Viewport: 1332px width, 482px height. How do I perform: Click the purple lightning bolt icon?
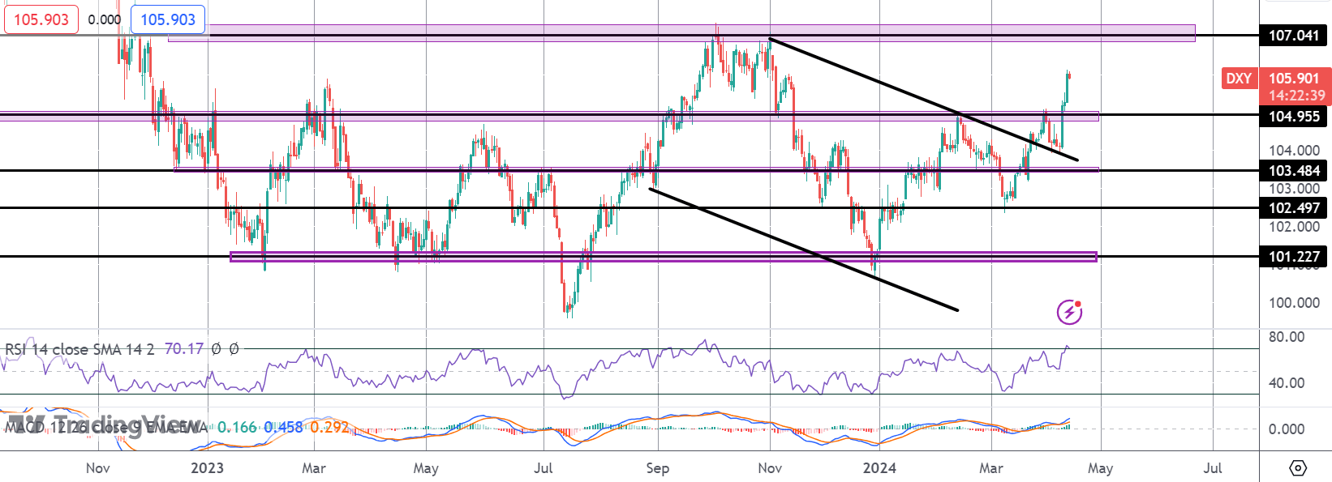click(x=1069, y=312)
